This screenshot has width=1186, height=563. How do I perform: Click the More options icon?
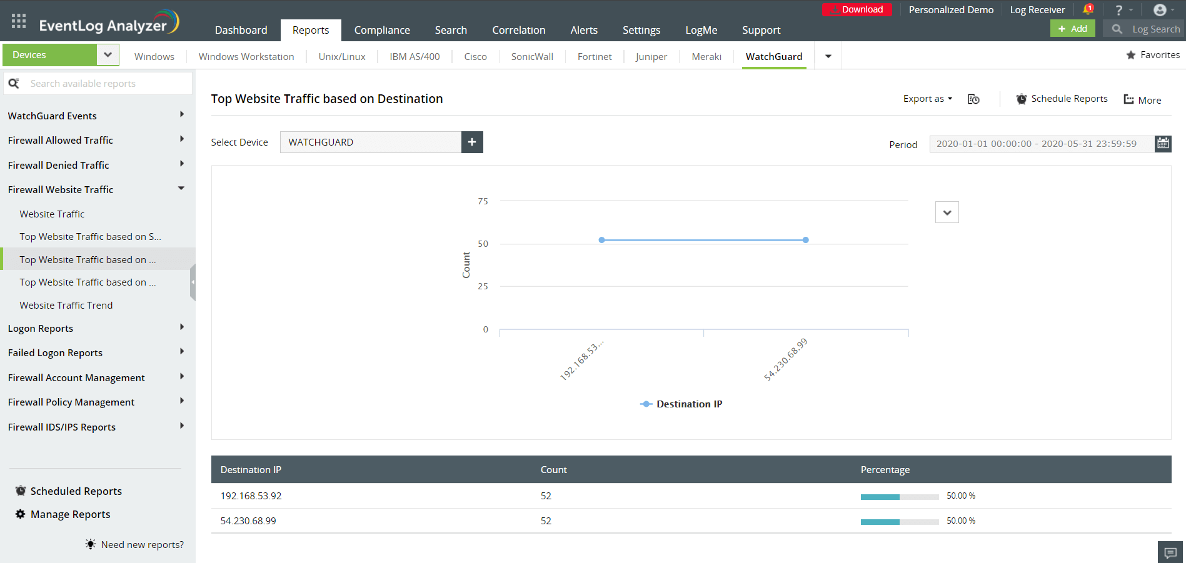[1129, 99]
